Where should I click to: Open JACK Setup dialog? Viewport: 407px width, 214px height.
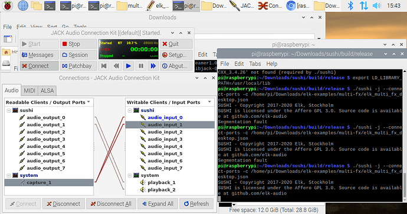pos(176,55)
